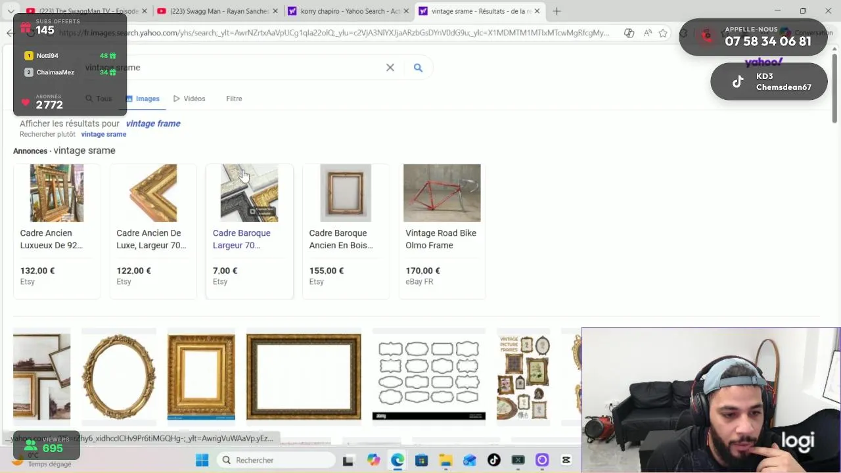This screenshot has height=473, width=841.
Task: Click the 'vintage frame' suggested correction link
Action: (x=153, y=124)
